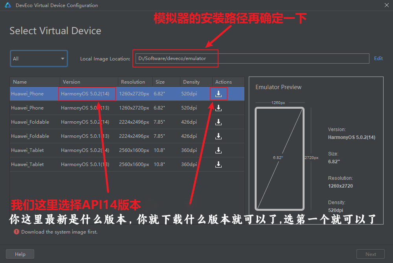The height and width of the screenshot is (263, 393).
Task: Click 520dpi density in selected row
Action: point(189,93)
